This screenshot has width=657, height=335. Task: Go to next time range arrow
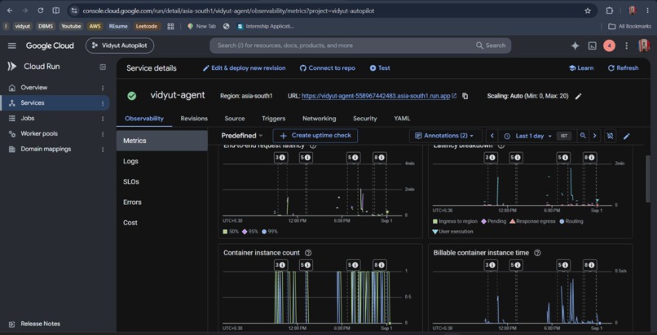pyautogui.click(x=594, y=136)
